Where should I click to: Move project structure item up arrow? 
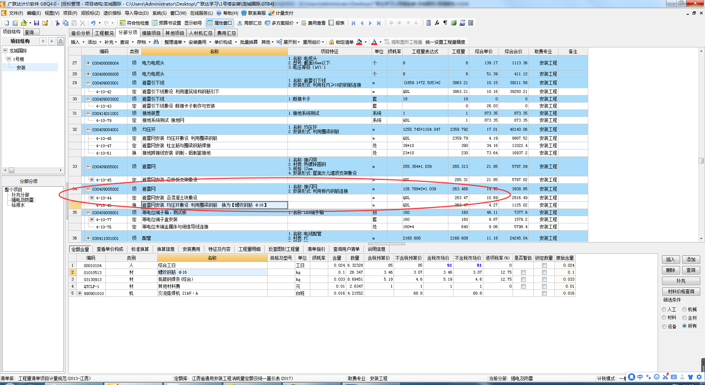click(x=43, y=41)
